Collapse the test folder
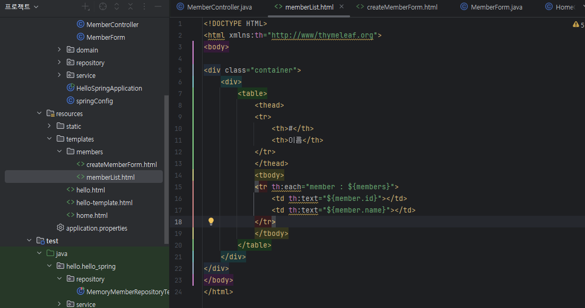The width and height of the screenshot is (585, 308). click(x=29, y=241)
